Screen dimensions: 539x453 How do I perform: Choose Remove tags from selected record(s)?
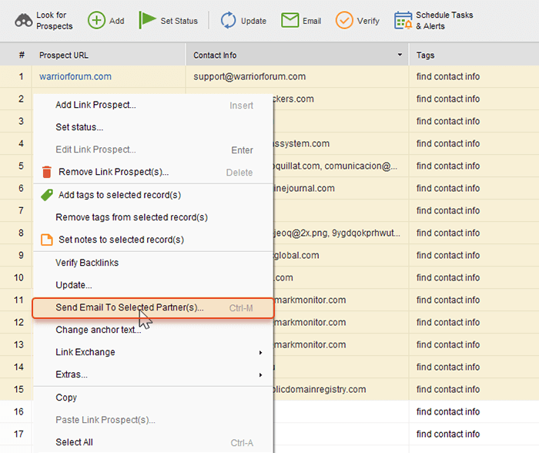click(153, 217)
